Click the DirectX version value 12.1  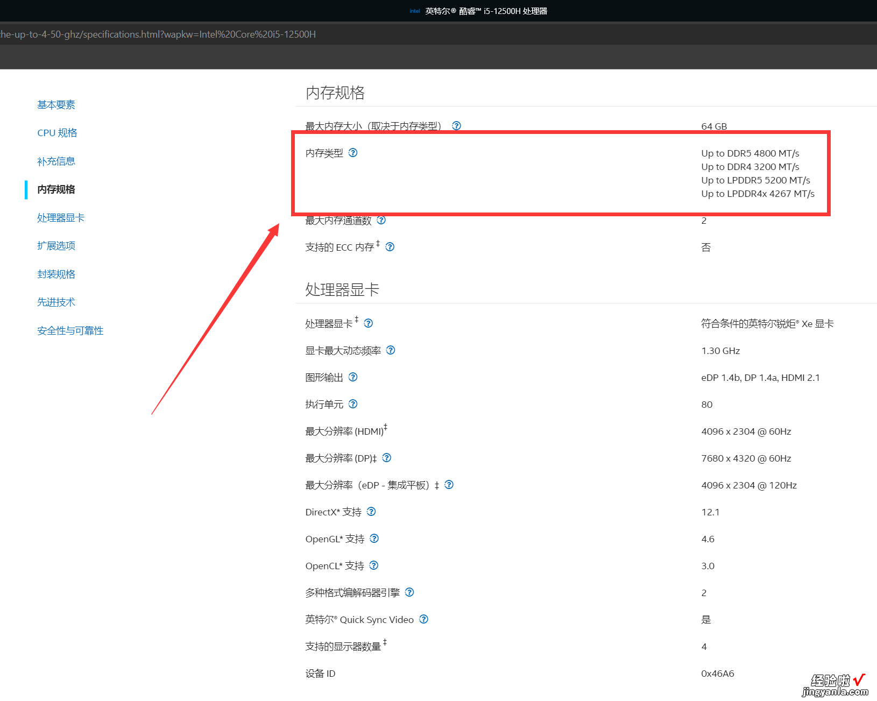click(x=710, y=512)
